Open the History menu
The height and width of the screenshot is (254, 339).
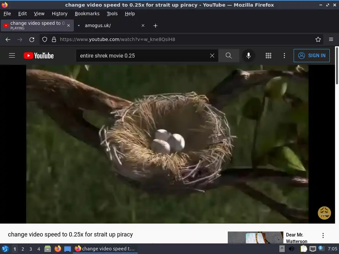click(x=60, y=14)
